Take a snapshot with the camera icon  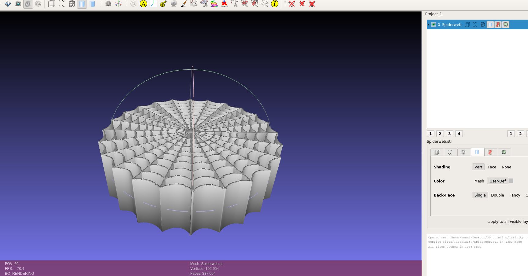pyautogui.click(x=18, y=4)
